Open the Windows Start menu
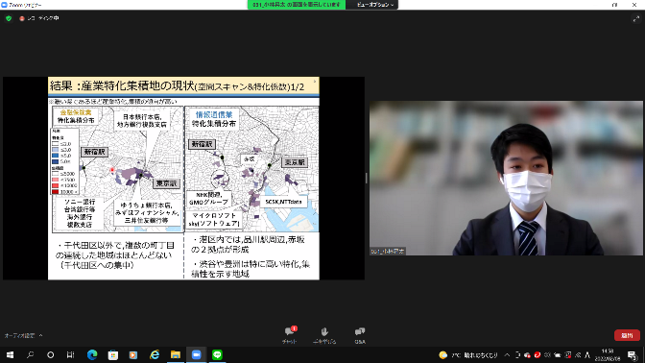The image size is (645, 363). (10, 354)
